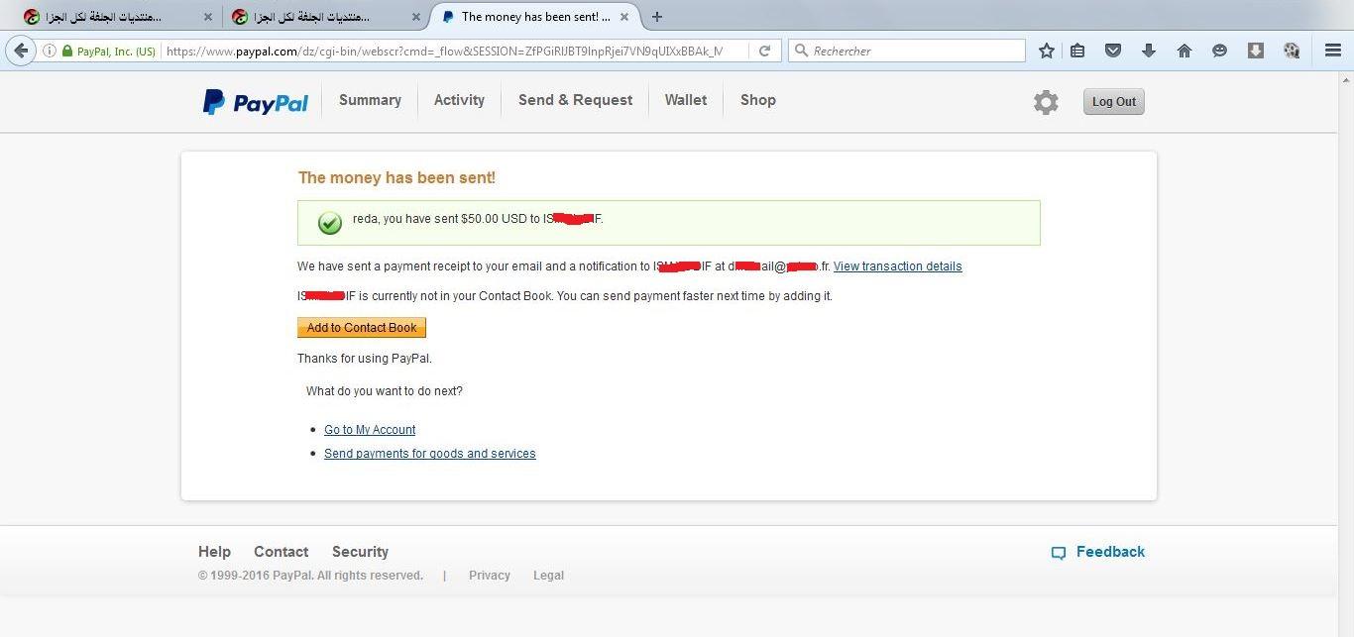1354x637 pixels.
Task: Show bookmarks list icon in toolbar
Action: pos(1077,51)
